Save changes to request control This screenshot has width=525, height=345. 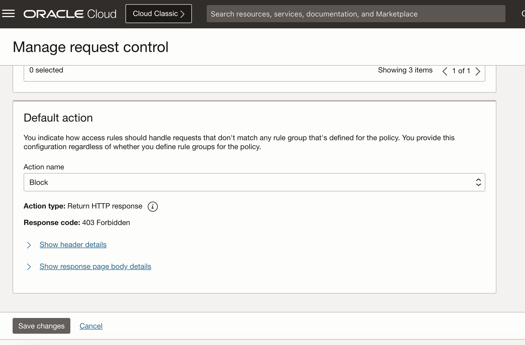(41, 326)
